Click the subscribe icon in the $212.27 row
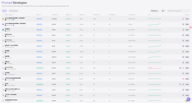 183,62
